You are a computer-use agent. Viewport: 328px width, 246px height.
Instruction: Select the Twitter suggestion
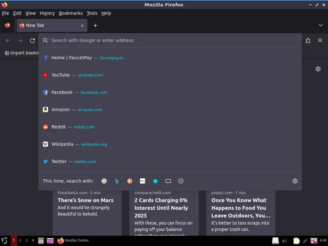tap(170, 161)
